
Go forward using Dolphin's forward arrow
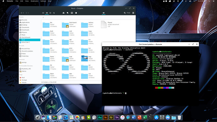26,13
